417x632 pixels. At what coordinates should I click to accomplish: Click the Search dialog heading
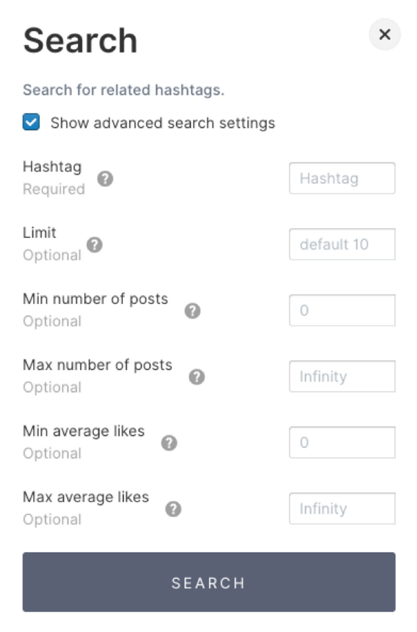click(80, 41)
